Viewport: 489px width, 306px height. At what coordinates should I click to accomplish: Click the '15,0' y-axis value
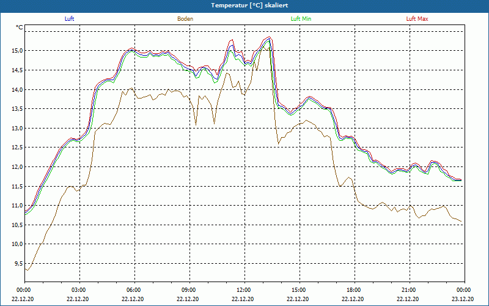click(18, 51)
